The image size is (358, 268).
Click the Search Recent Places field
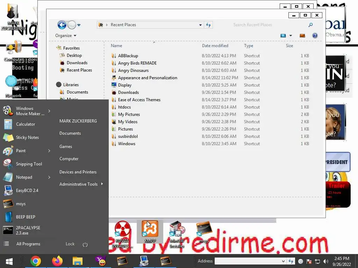270,25
